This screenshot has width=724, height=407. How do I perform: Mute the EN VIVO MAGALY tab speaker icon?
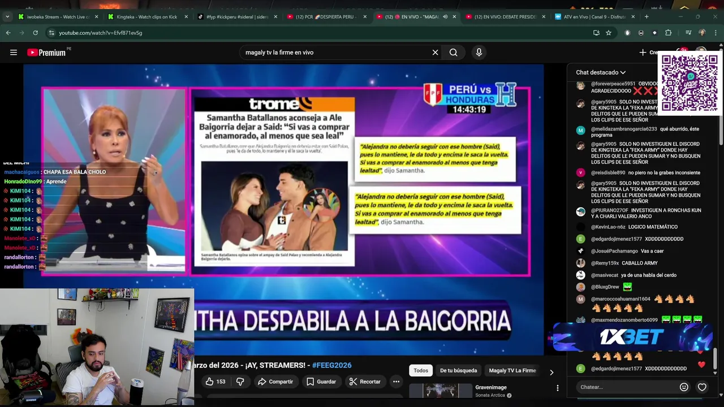tap(445, 17)
